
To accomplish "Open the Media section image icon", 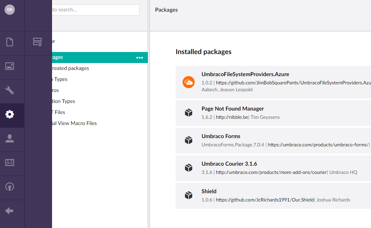I will 10,66.
